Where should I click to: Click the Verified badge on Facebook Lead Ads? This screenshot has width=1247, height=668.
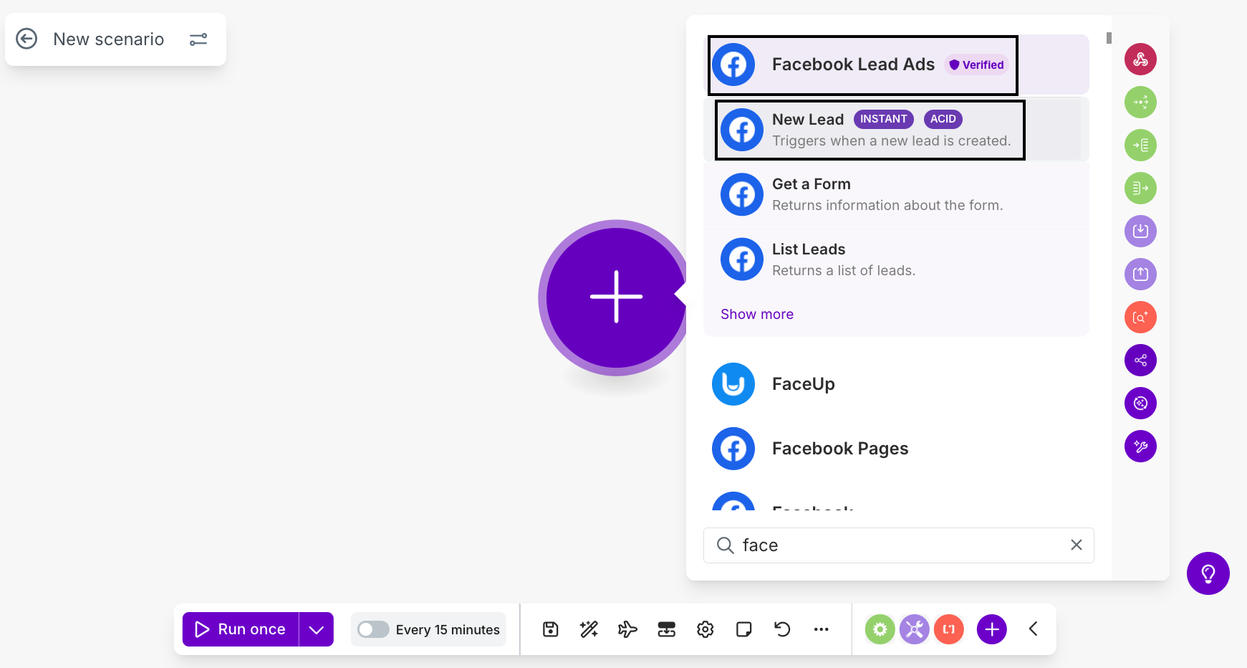coord(977,65)
